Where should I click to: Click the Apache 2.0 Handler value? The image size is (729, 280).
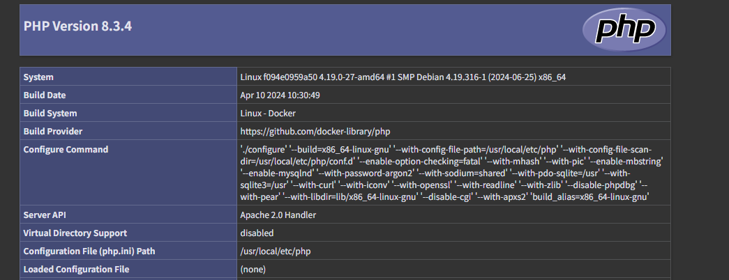tap(278, 215)
